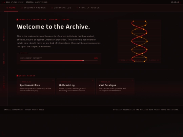The image size is (183, 137).
Task: Click the "BSAA UPLINK STABLE" status text
Action: pos(15,2)
